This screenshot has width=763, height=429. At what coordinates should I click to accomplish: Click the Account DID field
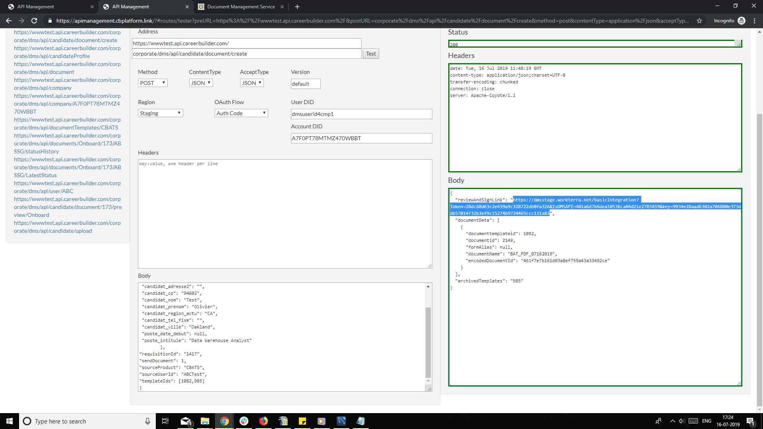361,138
